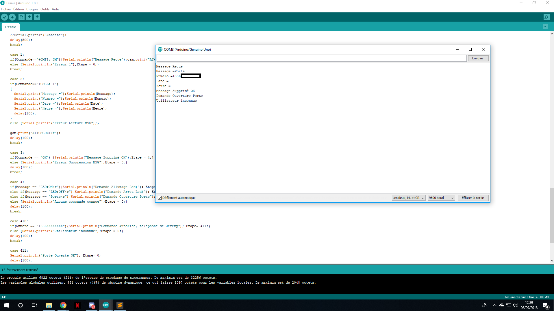The image size is (554, 311).
Task: Click the 'case 3:' line in the code
Action: (x=17, y=153)
